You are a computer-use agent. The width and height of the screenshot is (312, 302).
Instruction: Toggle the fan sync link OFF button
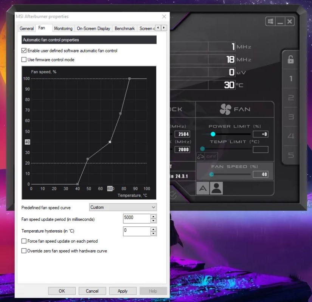[x=207, y=157]
